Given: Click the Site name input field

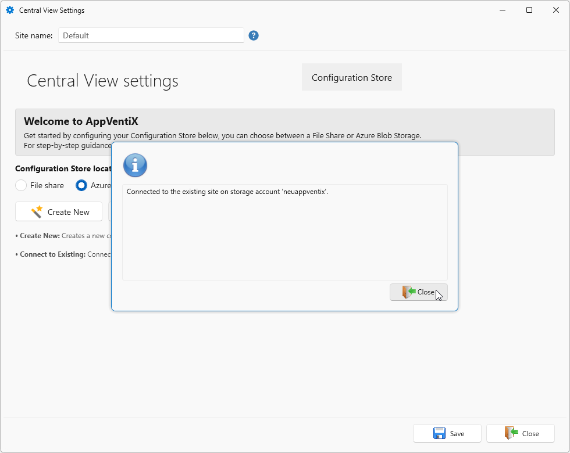Looking at the screenshot, I should click(x=151, y=35).
